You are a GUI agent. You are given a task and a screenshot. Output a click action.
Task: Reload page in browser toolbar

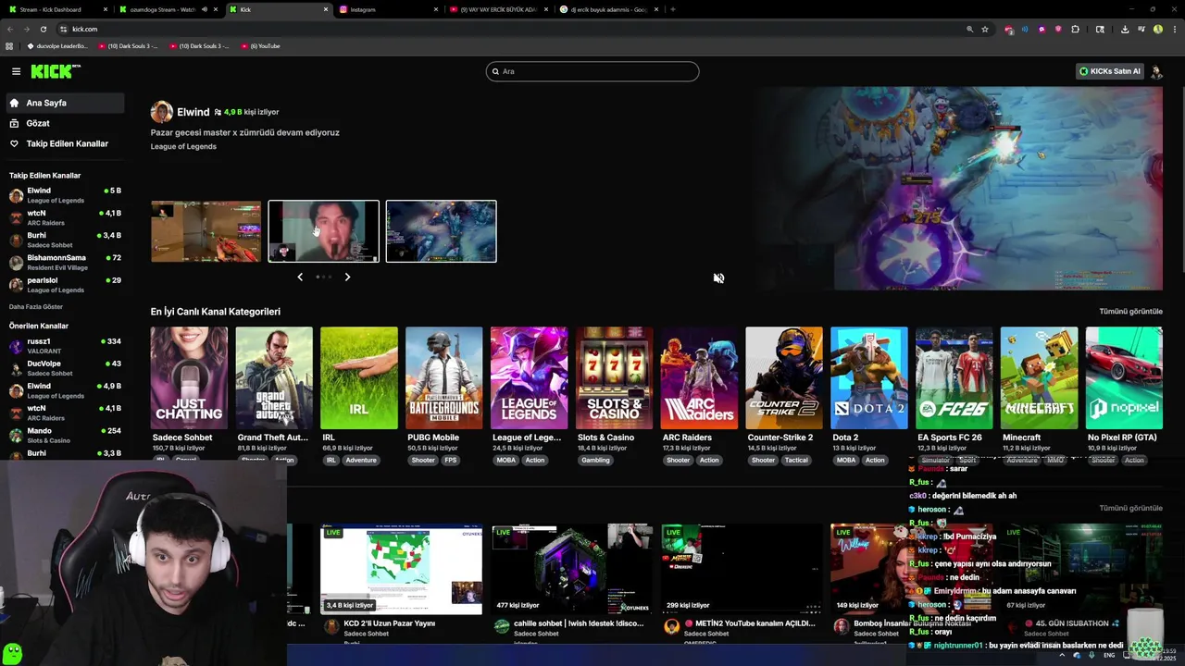tap(43, 29)
